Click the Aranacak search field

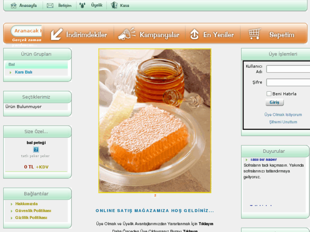(26, 31)
